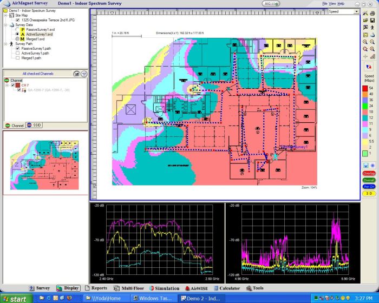Click the red zoom-to-area magnifier on left
This screenshot has height=303, width=379.
tap(365, 49)
